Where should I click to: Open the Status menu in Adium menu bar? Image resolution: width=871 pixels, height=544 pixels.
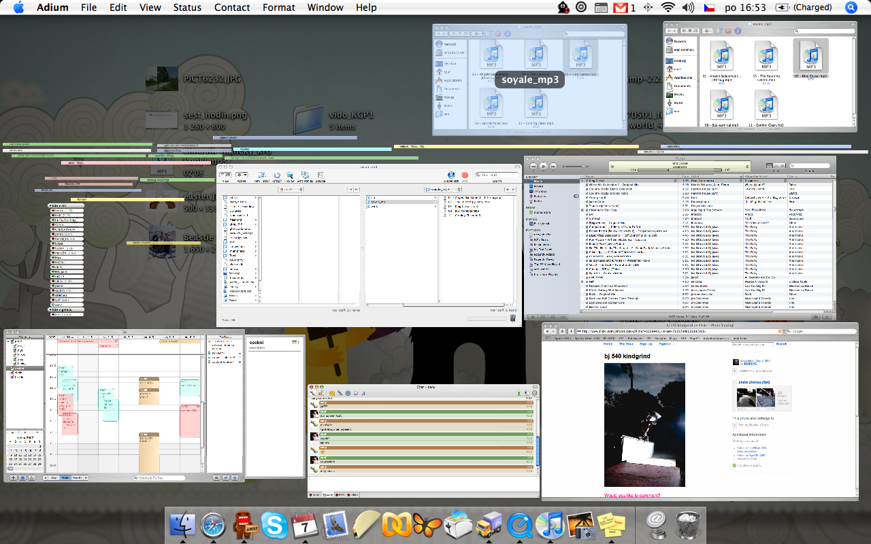click(x=187, y=7)
